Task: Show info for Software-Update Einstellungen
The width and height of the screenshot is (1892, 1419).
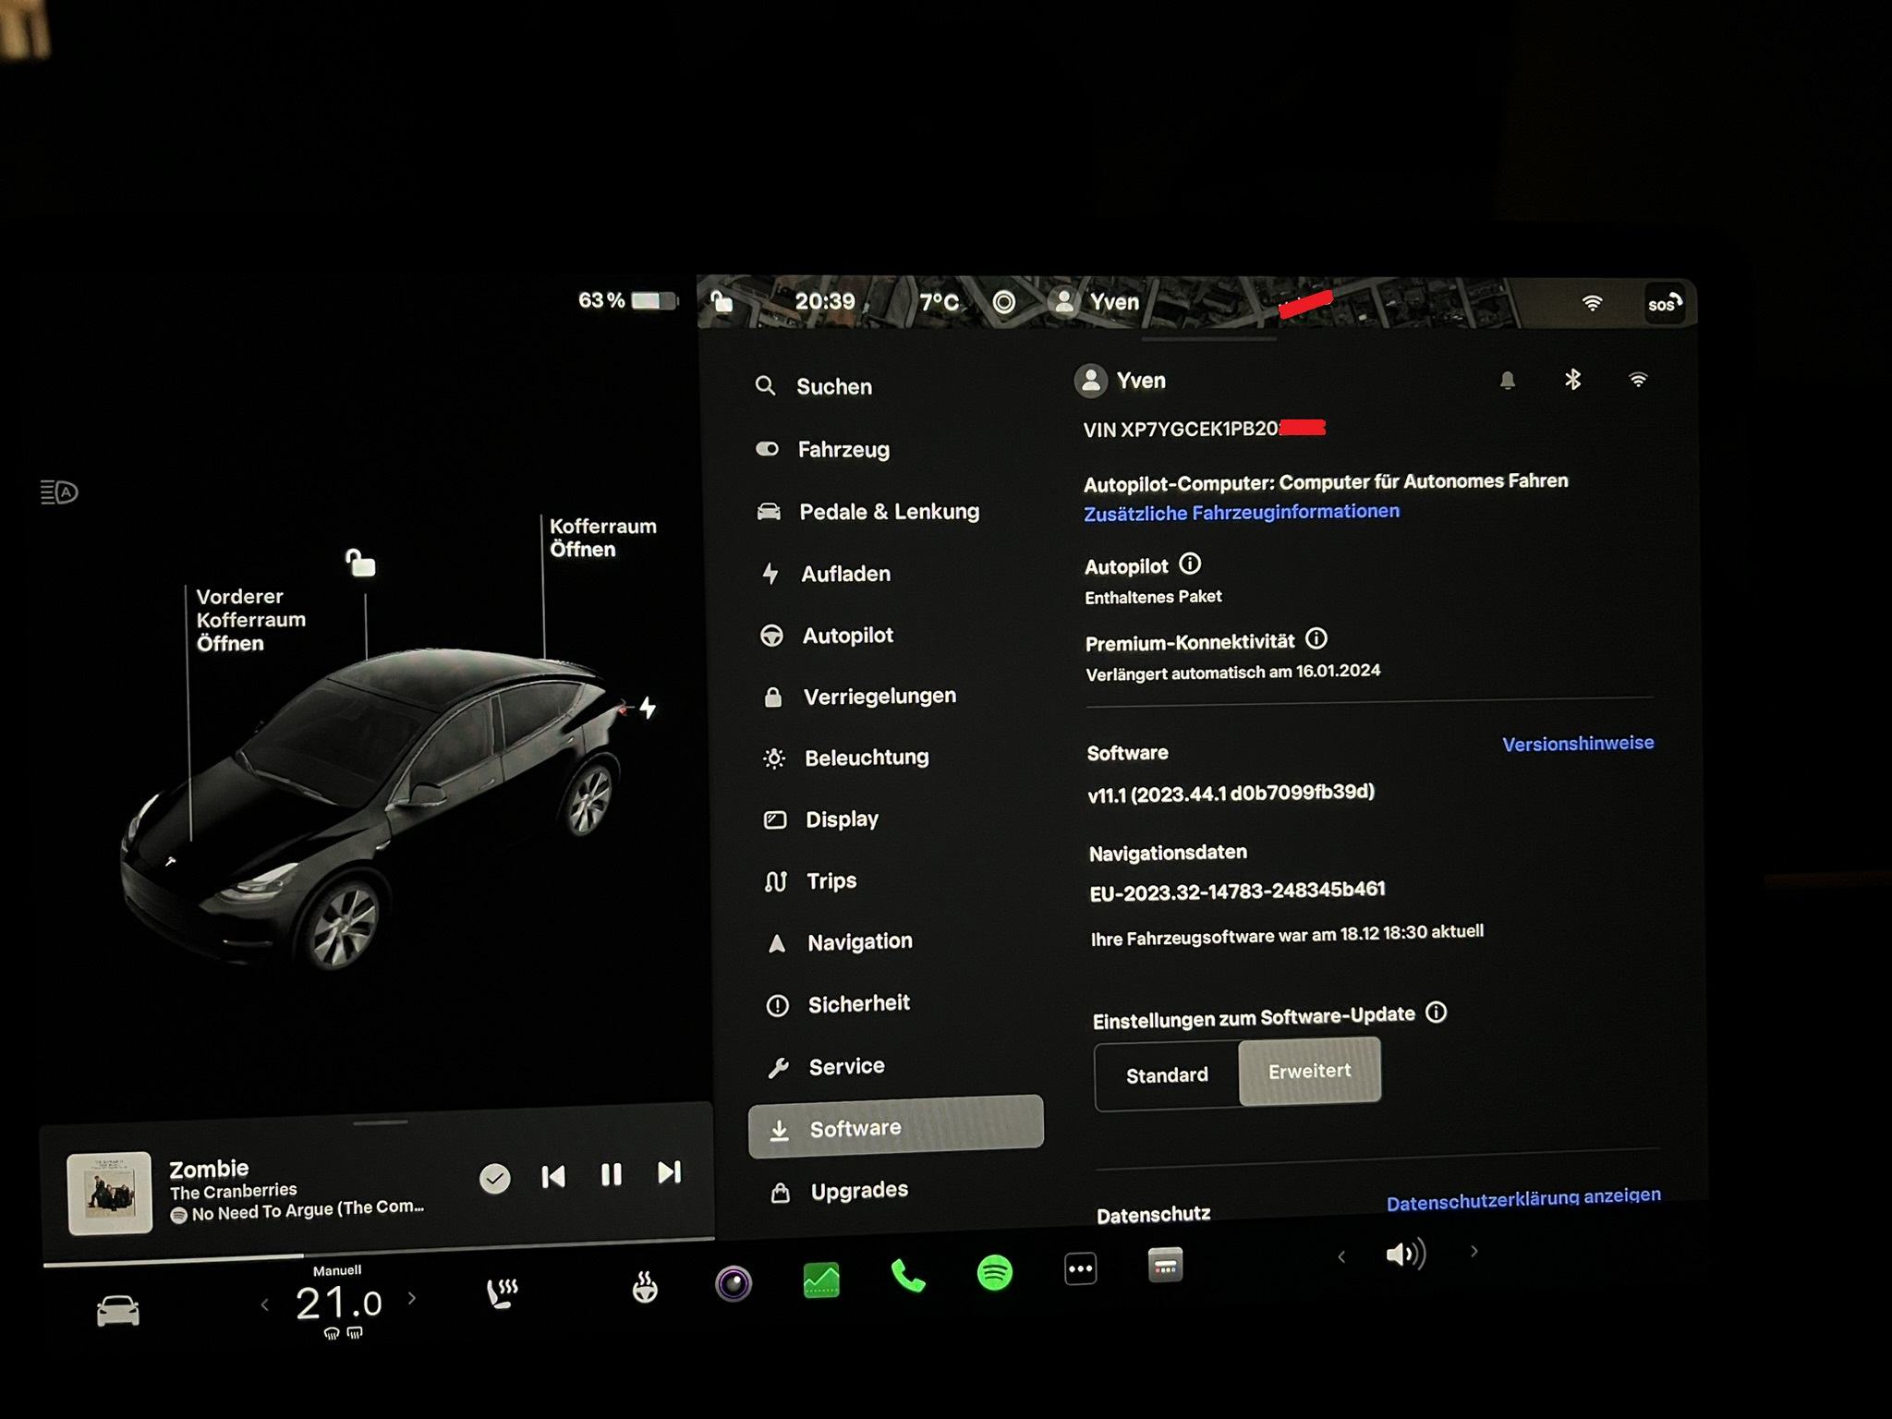Action: 1436,1013
